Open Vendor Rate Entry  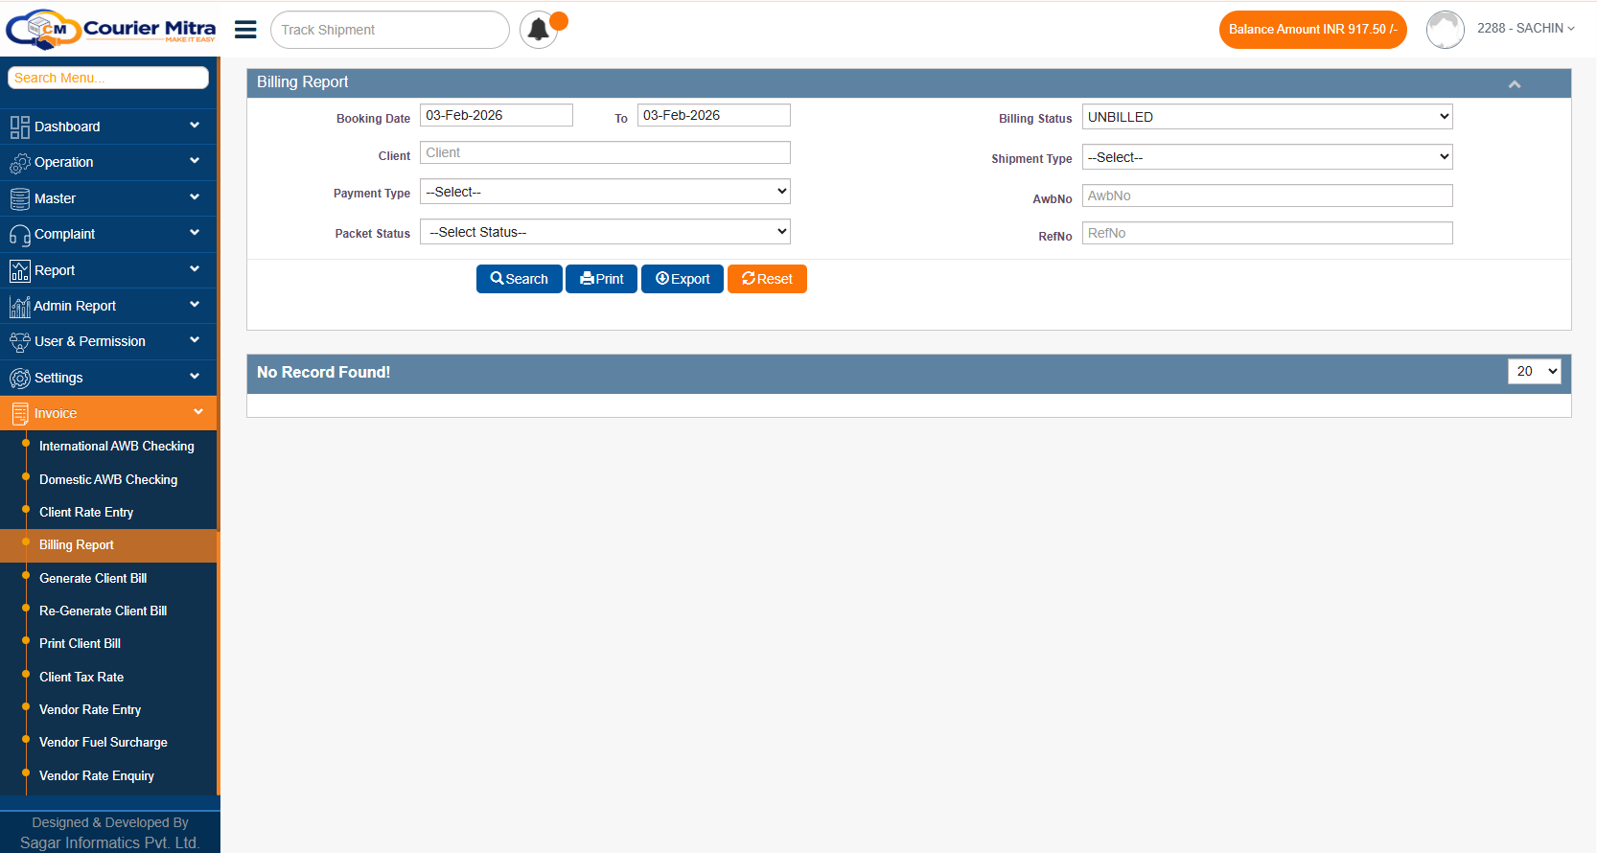90,710
